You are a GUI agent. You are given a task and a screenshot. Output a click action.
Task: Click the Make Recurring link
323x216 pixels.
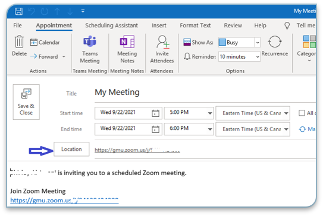point(307,129)
